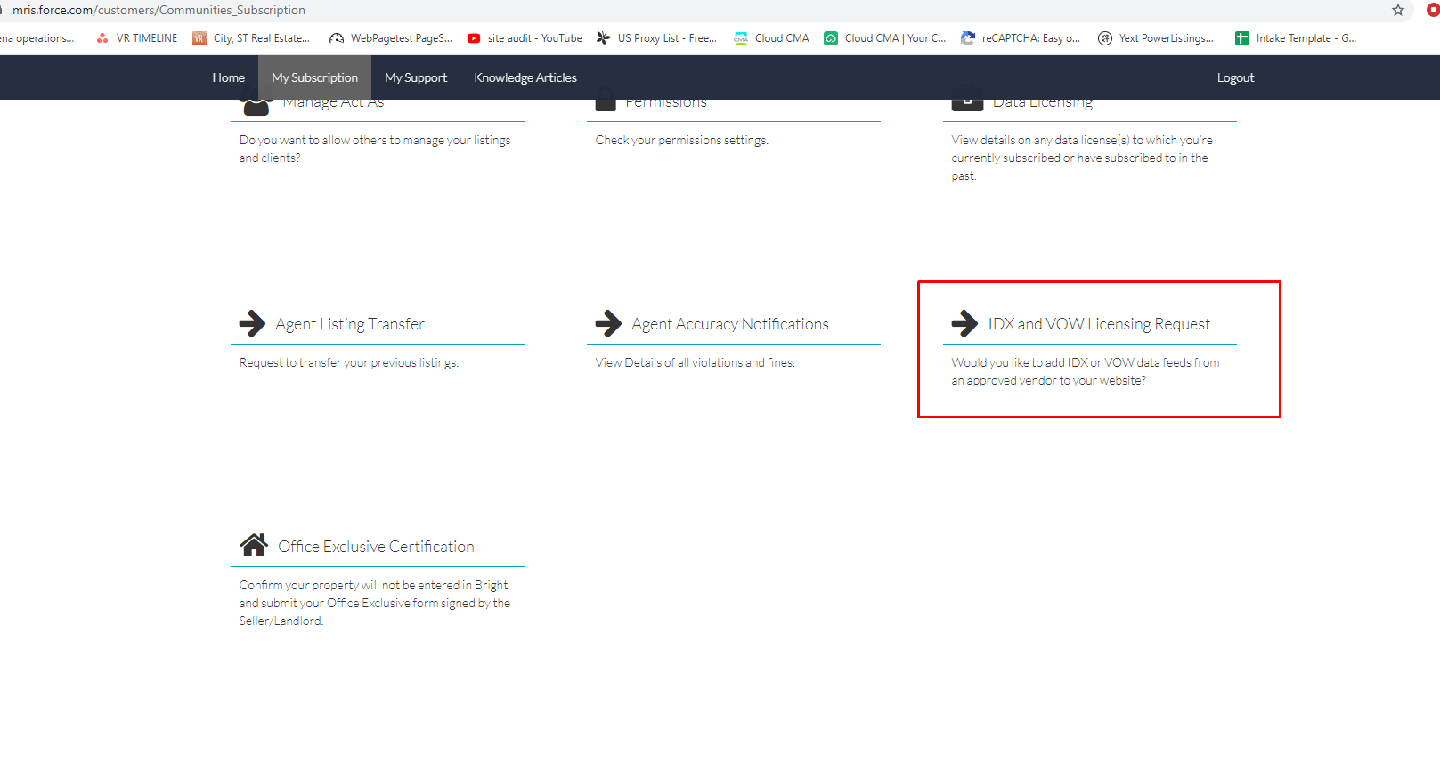Open the Agent Listing Transfer link
Viewport: 1440px width, 763px height.
point(350,324)
